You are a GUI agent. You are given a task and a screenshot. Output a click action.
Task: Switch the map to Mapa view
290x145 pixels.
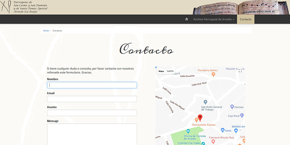click(x=161, y=71)
